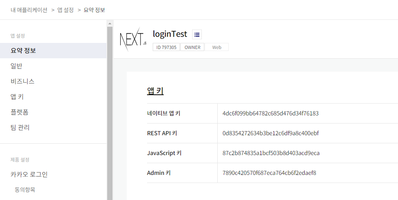Click the JavaScript 키 label
This screenshot has width=398, height=200.
click(x=164, y=153)
